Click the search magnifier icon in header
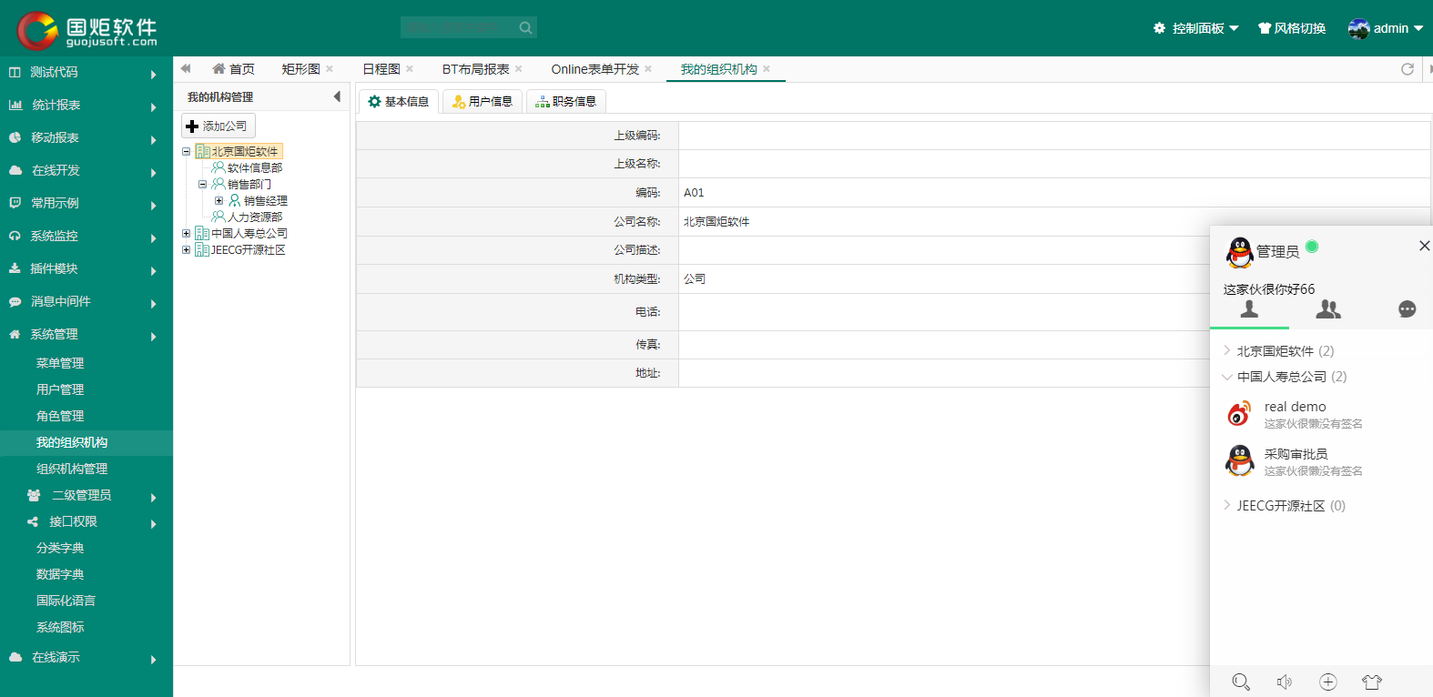 point(525,27)
